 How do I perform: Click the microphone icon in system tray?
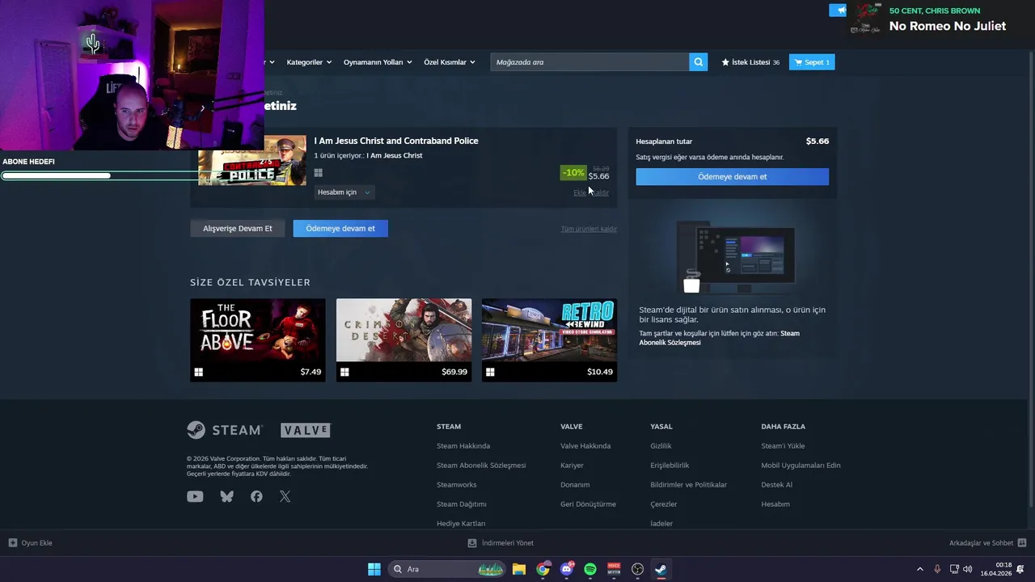[x=937, y=569]
